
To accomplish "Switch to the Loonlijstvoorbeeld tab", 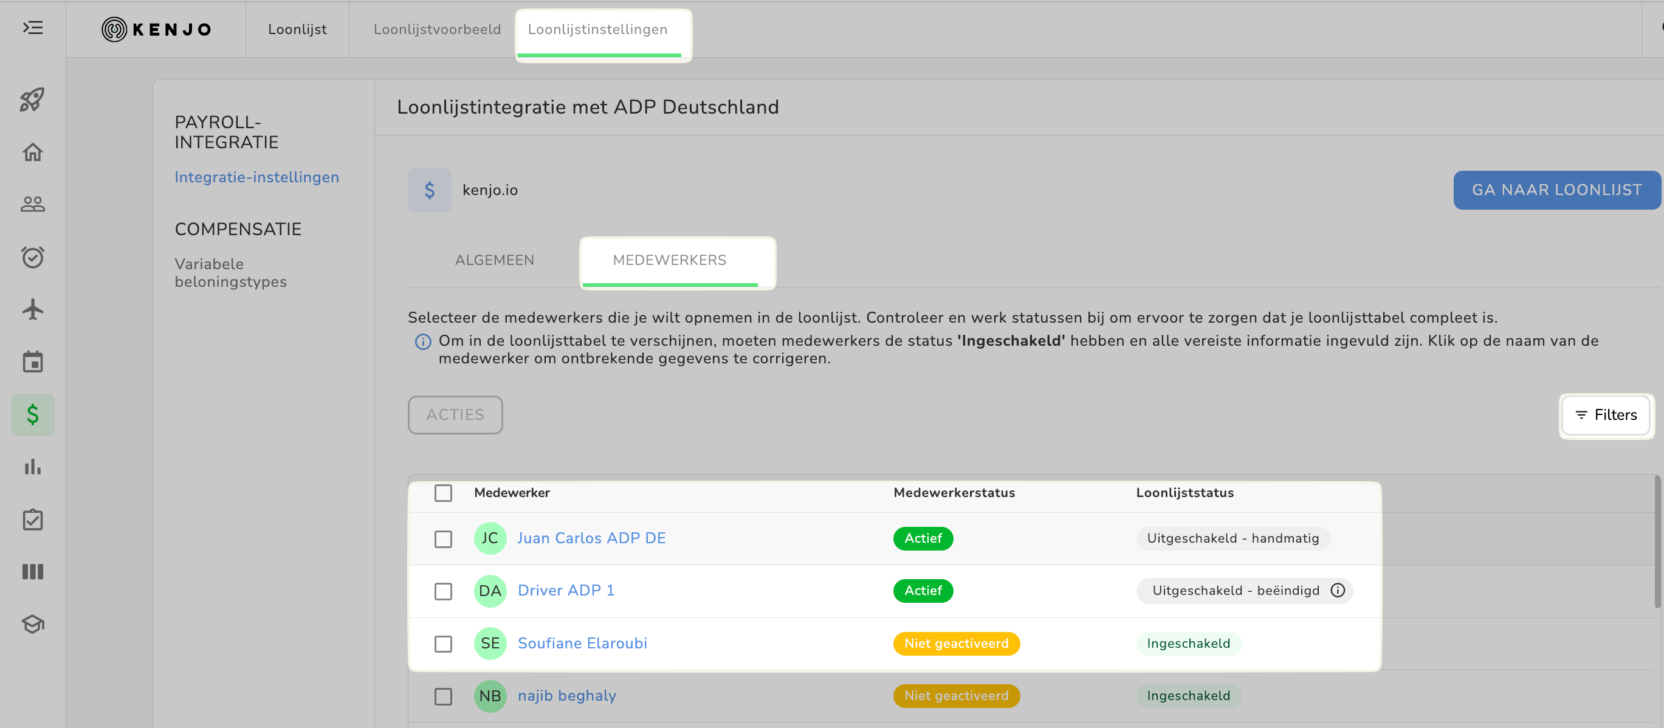I will pos(437,29).
